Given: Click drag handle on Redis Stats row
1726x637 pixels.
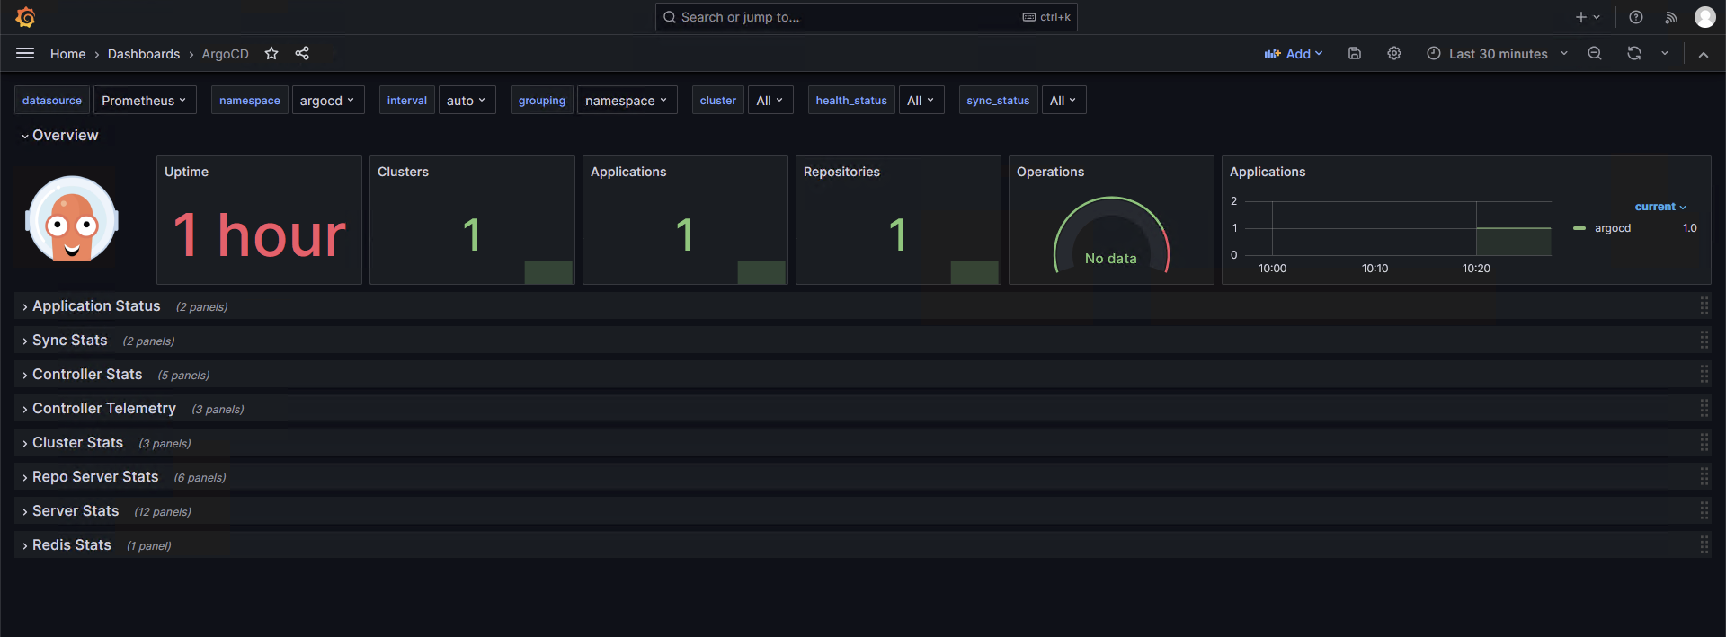Looking at the screenshot, I should 1704,545.
